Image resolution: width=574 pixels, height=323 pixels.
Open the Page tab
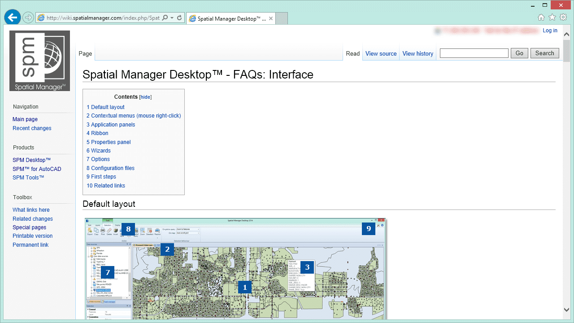[x=85, y=53]
